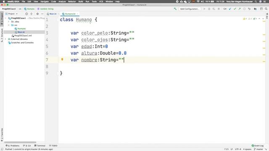Open the Refactor menu
The height and width of the screenshot is (151, 269).
(72, 2)
